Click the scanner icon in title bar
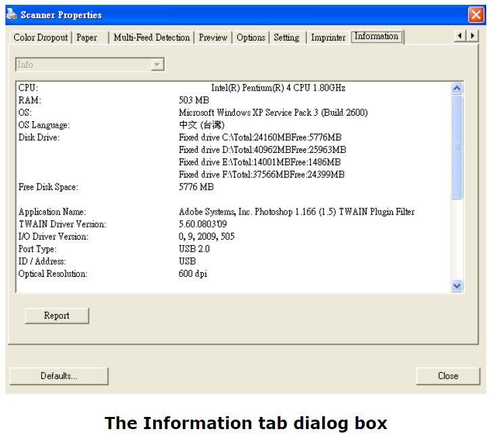This screenshot has width=493, height=444. coord(12,14)
